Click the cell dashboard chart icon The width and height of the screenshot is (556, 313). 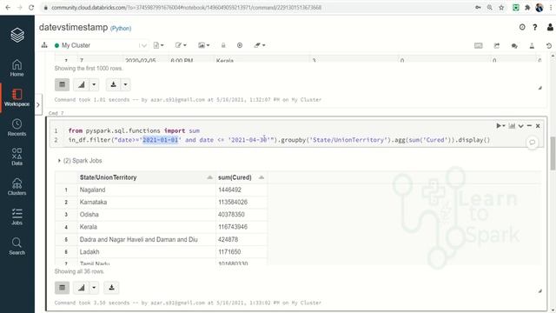[512, 125]
